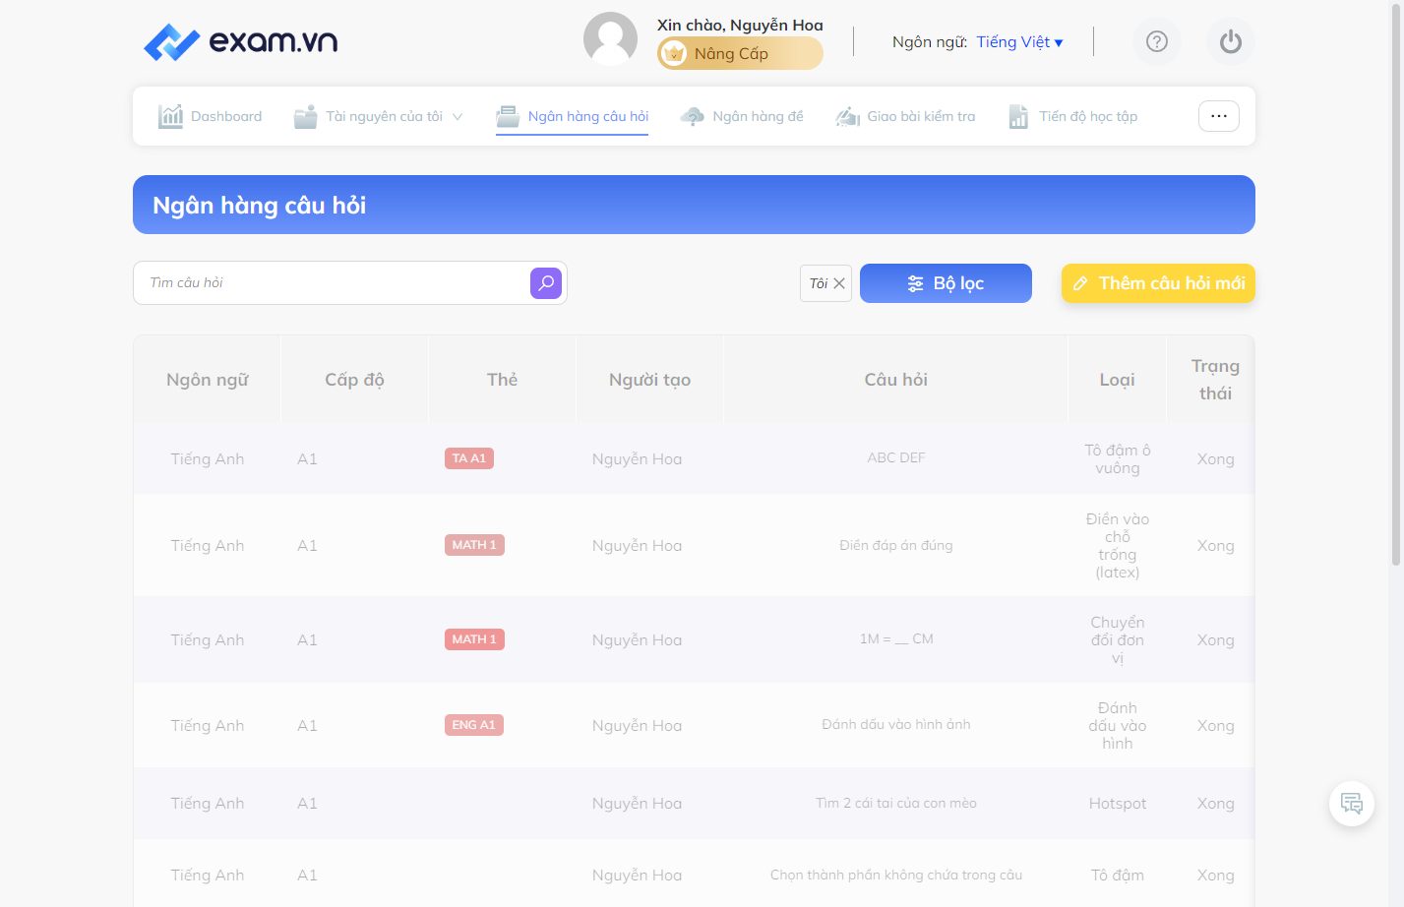The height and width of the screenshot is (907, 1404).
Task: Click the help question mark icon
Action: (x=1157, y=41)
